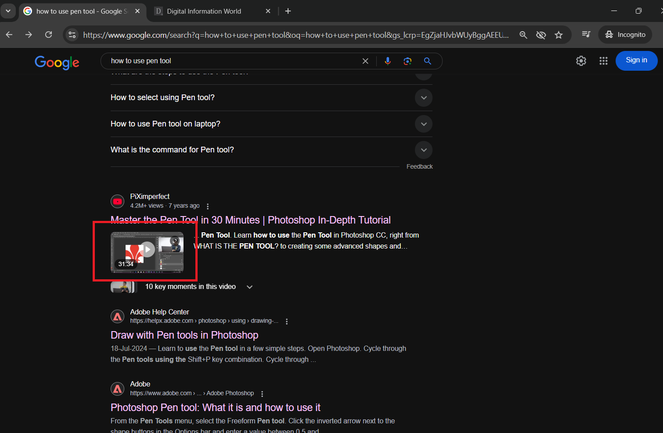Close the Google search tab

coord(137,11)
